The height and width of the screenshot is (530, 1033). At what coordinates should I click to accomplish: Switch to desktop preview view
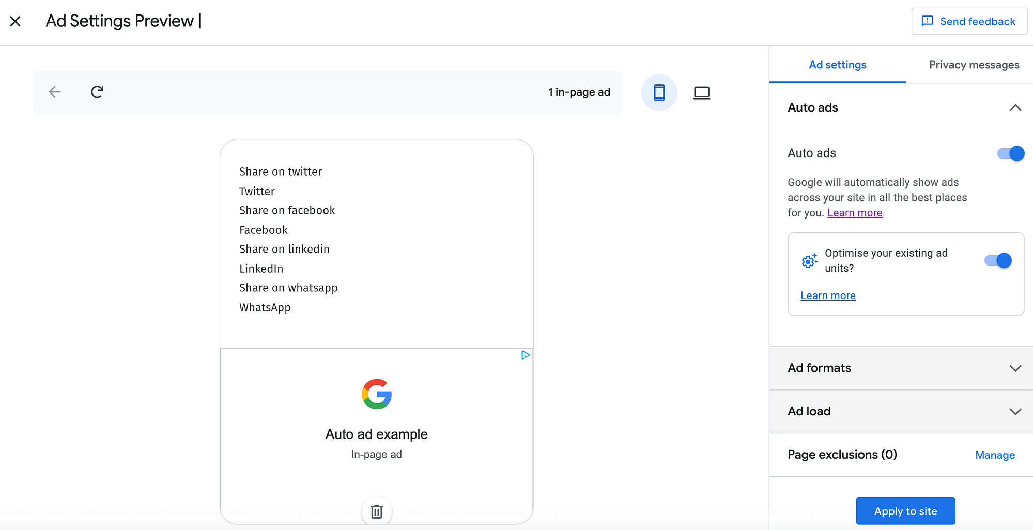coord(701,92)
